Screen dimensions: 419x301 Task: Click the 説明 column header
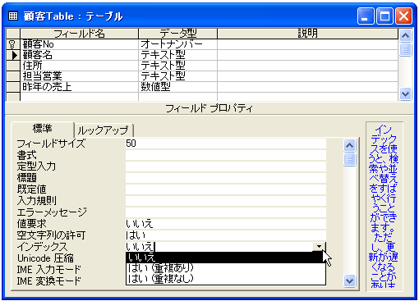307,34
